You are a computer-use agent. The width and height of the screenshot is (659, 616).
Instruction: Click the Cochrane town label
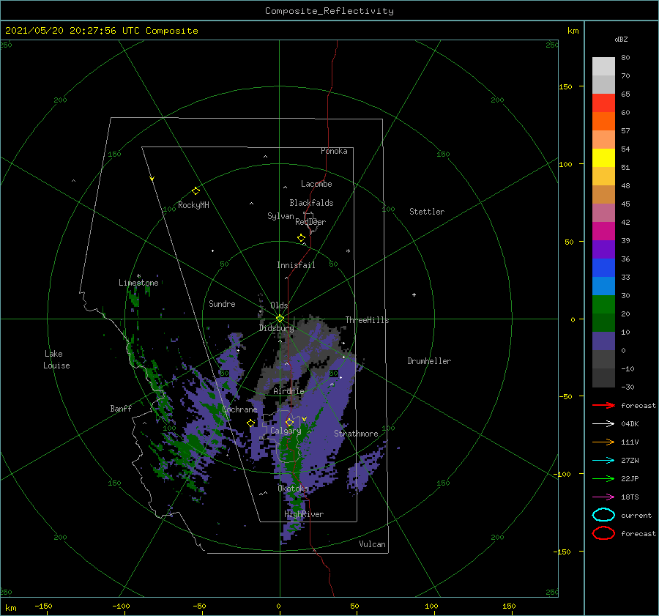[x=239, y=409]
